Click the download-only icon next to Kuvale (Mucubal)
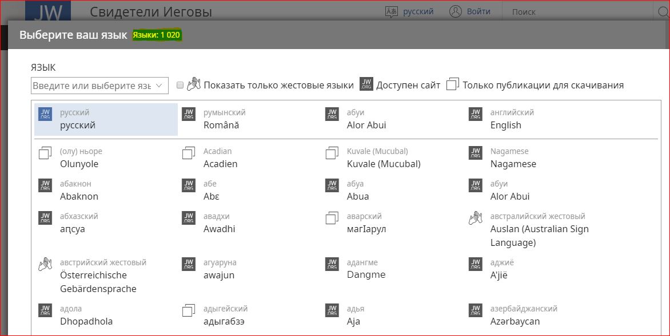Image resolution: width=670 pixels, height=336 pixels. coord(332,153)
